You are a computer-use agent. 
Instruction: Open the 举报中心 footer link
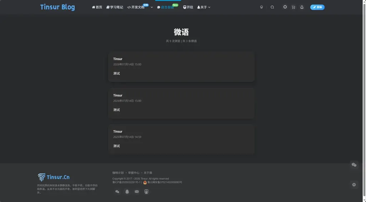pyautogui.click(x=134, y=173)
